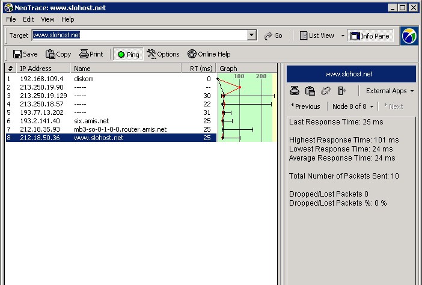This screenshot has width=422, height=285.
Task: Click the Print toolbar button
Action: (91, 54)
